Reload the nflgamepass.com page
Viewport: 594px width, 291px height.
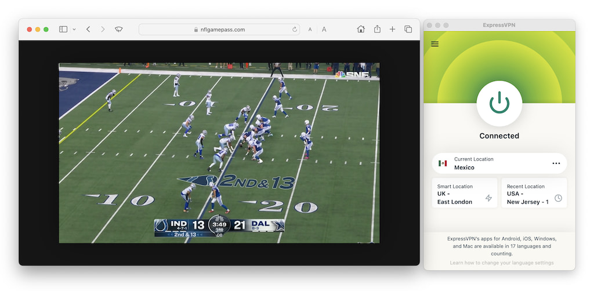[294, 30]
